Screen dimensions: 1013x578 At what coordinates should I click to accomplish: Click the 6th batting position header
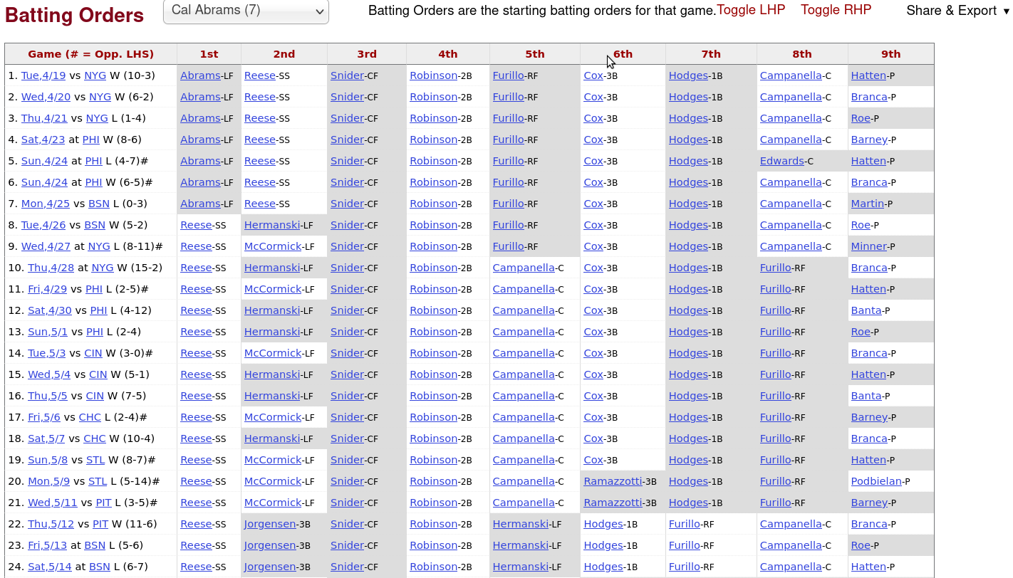pos(623,54)
